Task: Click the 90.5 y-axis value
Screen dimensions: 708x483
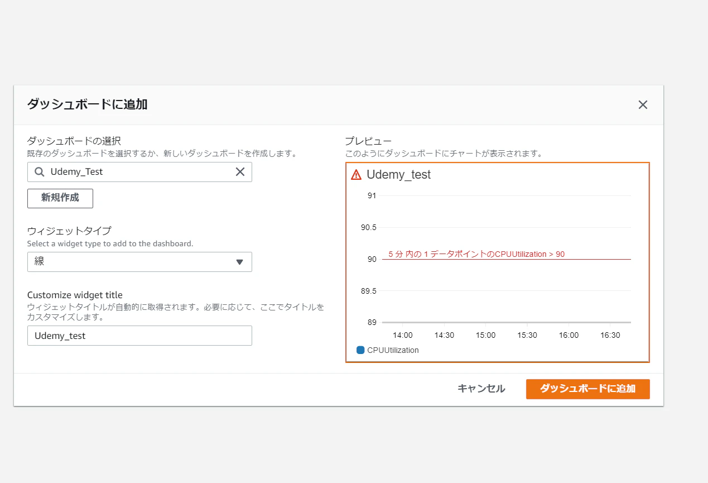Action: point(369,227)
